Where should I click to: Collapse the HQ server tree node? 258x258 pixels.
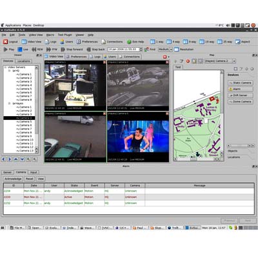(10, 71)
